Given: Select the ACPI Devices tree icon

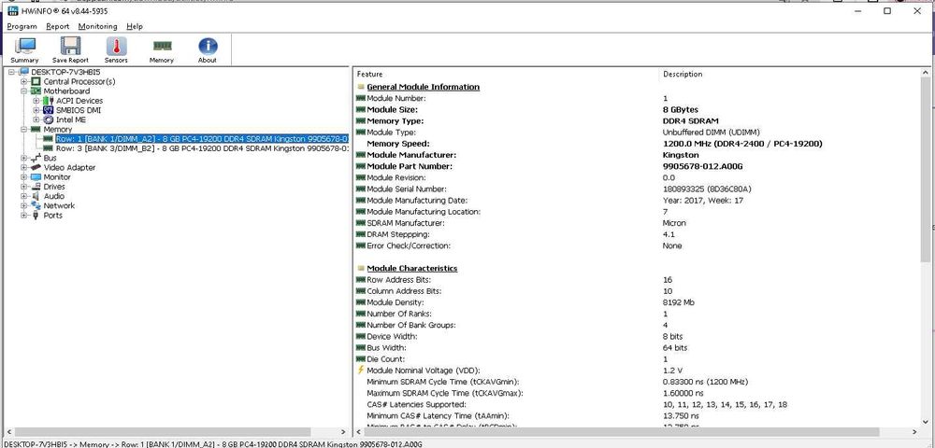Looking at the screenshot, I should coord(49,101).
